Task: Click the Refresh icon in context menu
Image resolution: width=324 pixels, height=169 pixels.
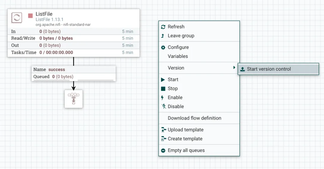Action: pyautogui.click(x=163, y=27)
